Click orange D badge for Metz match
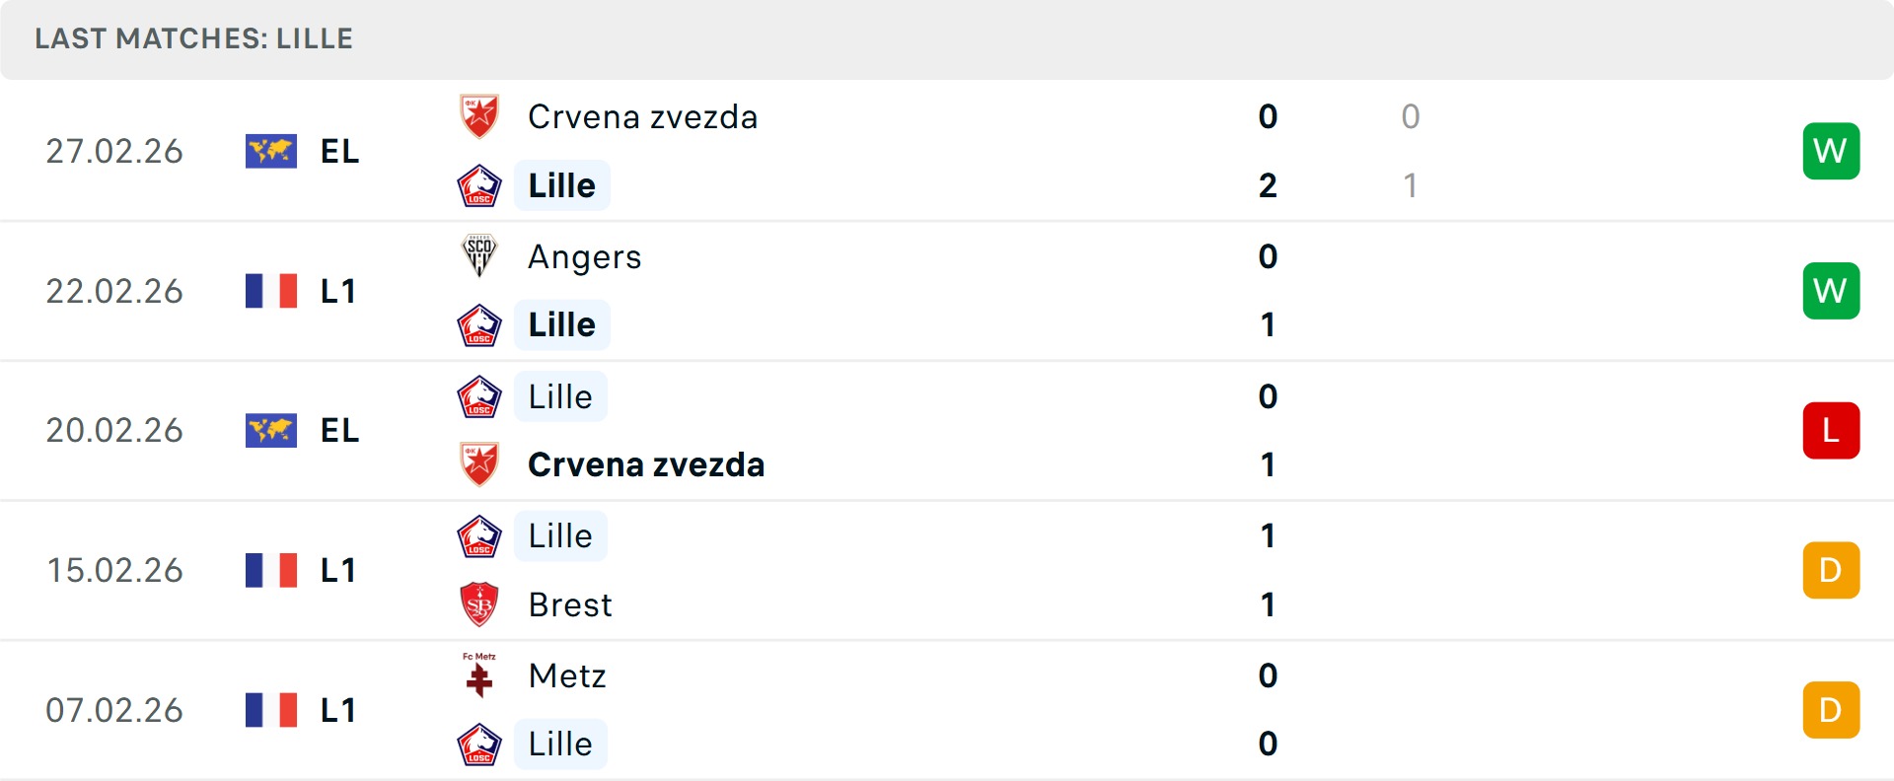Image resolution: width=1894 pixels, height=781 pixels. pos(1831,710)
